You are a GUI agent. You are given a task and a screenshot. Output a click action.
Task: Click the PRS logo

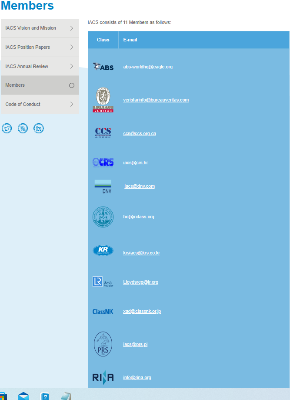(x=103, y=344)
